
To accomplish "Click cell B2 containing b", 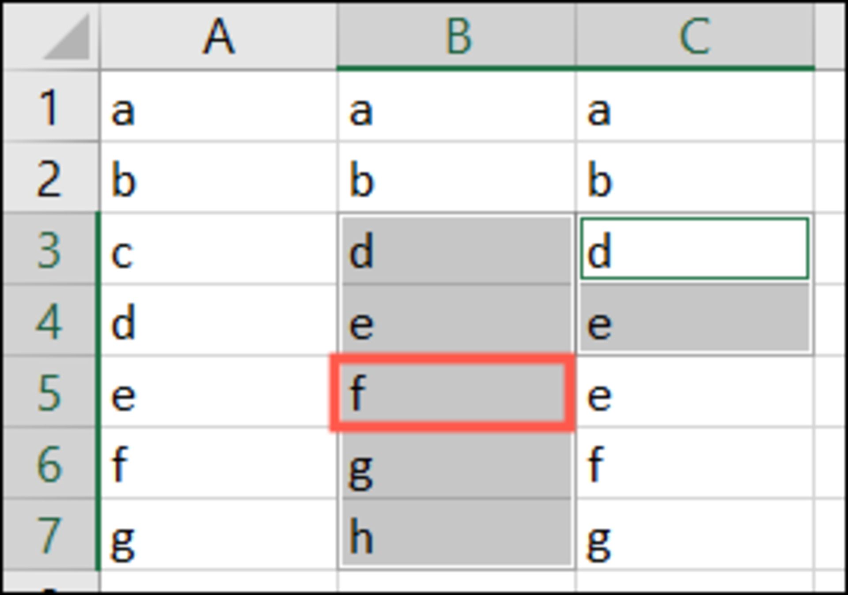I will [x=457, y=178].
